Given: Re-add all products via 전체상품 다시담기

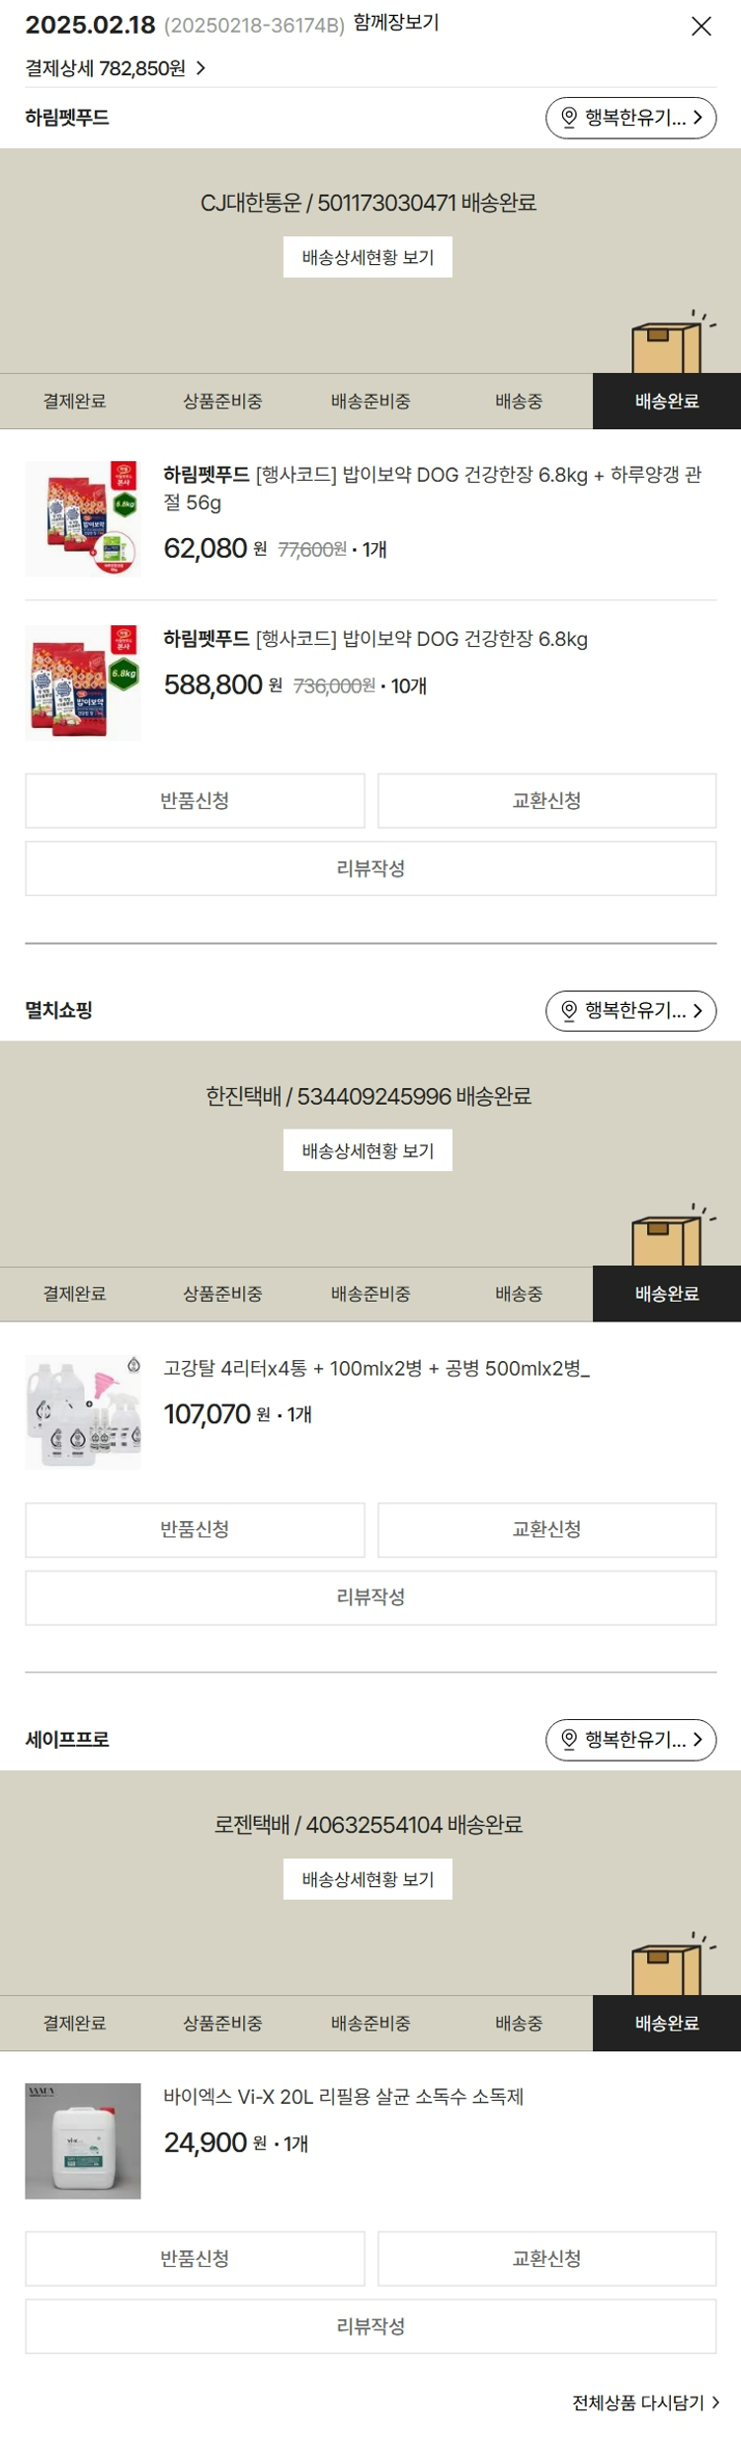Looking at the screenshot, I should pos(645,2402).
